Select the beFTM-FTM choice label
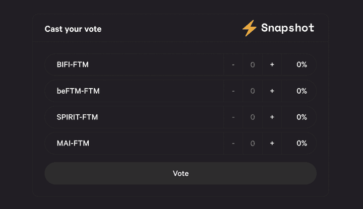 [x=78, y=91]
